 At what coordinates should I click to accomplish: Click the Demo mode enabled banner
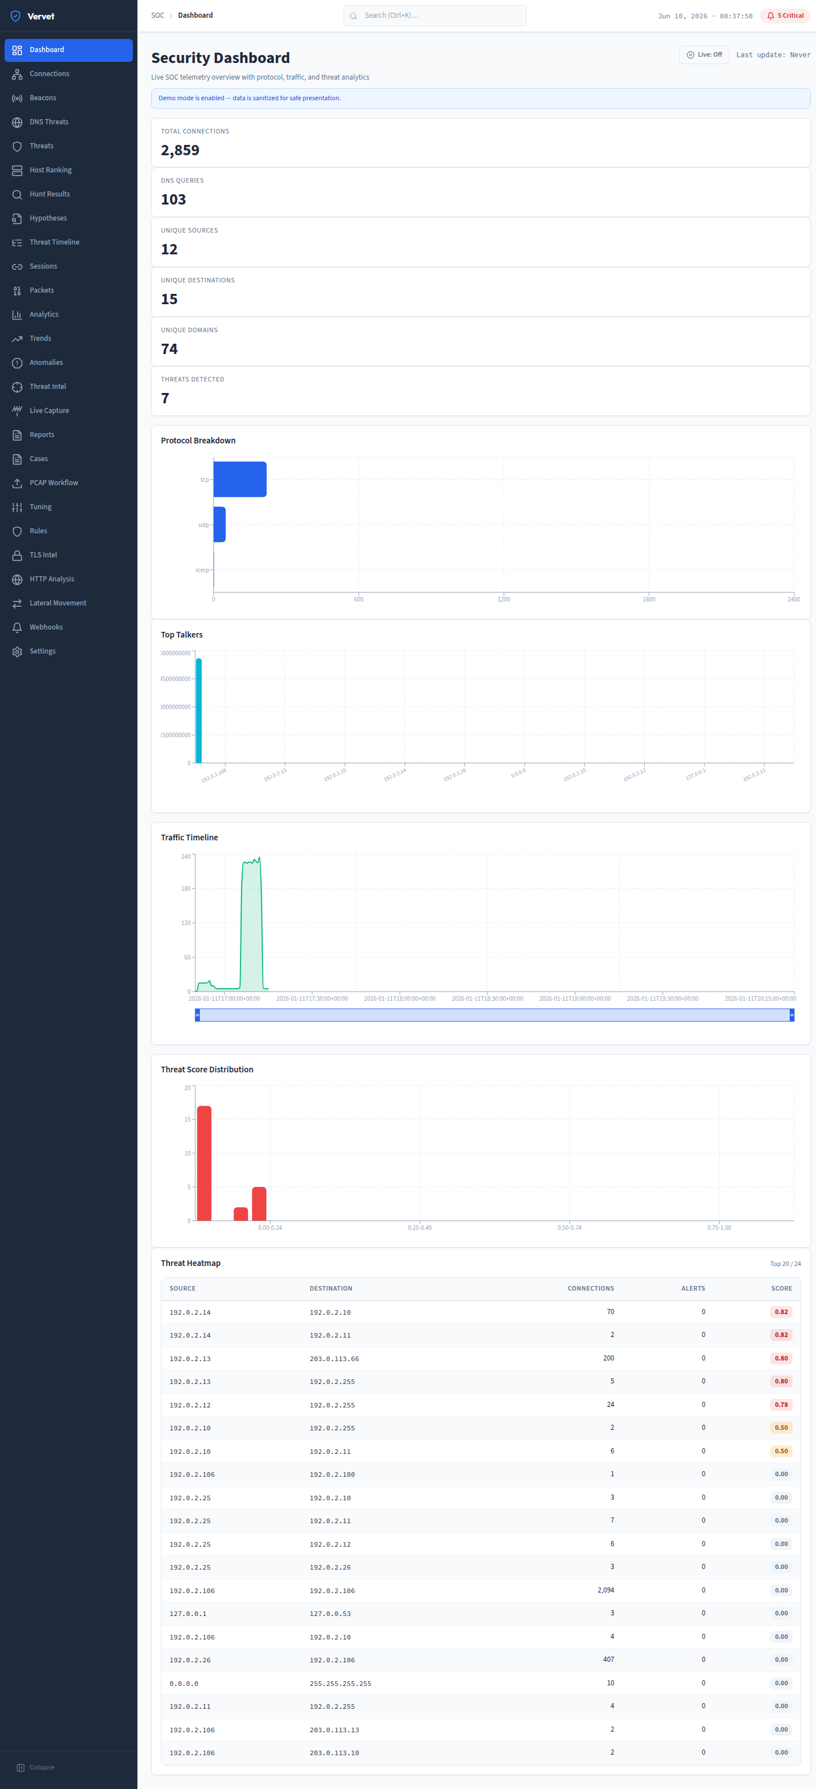pos(480,98)
